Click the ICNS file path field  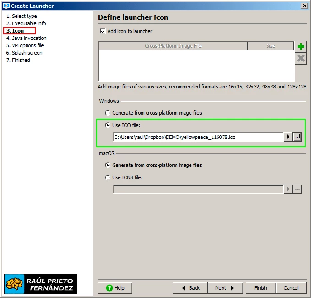tap(198, 189)
